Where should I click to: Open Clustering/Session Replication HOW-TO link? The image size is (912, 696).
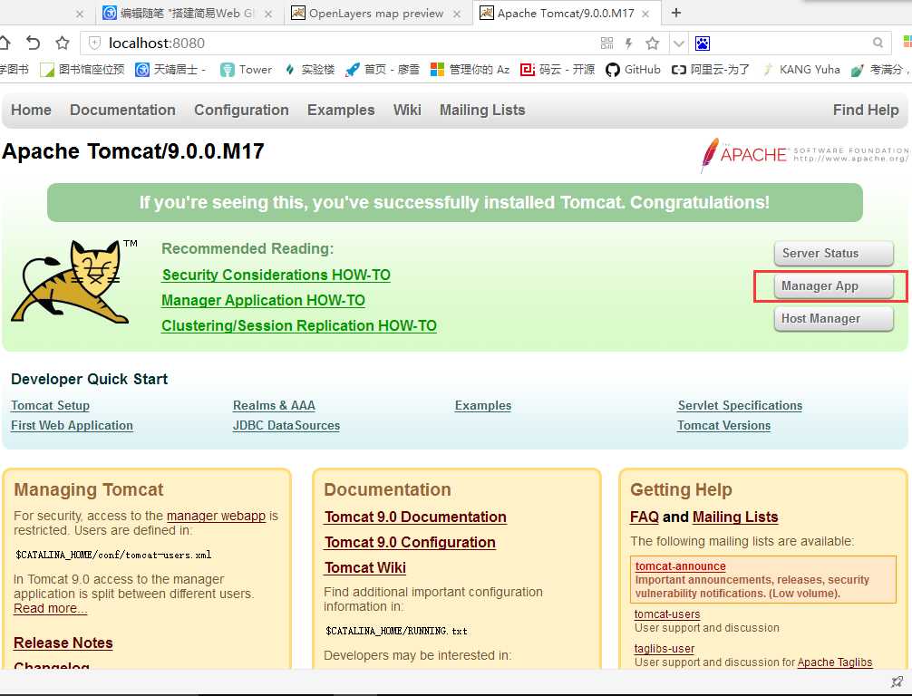(299, 325)
